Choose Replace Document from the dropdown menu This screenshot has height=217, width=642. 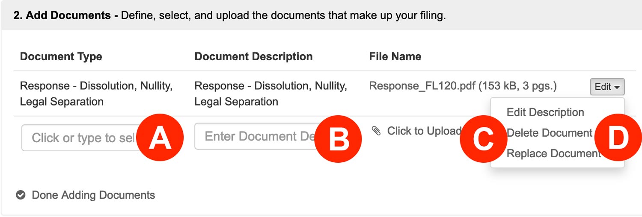click(554, 153)
